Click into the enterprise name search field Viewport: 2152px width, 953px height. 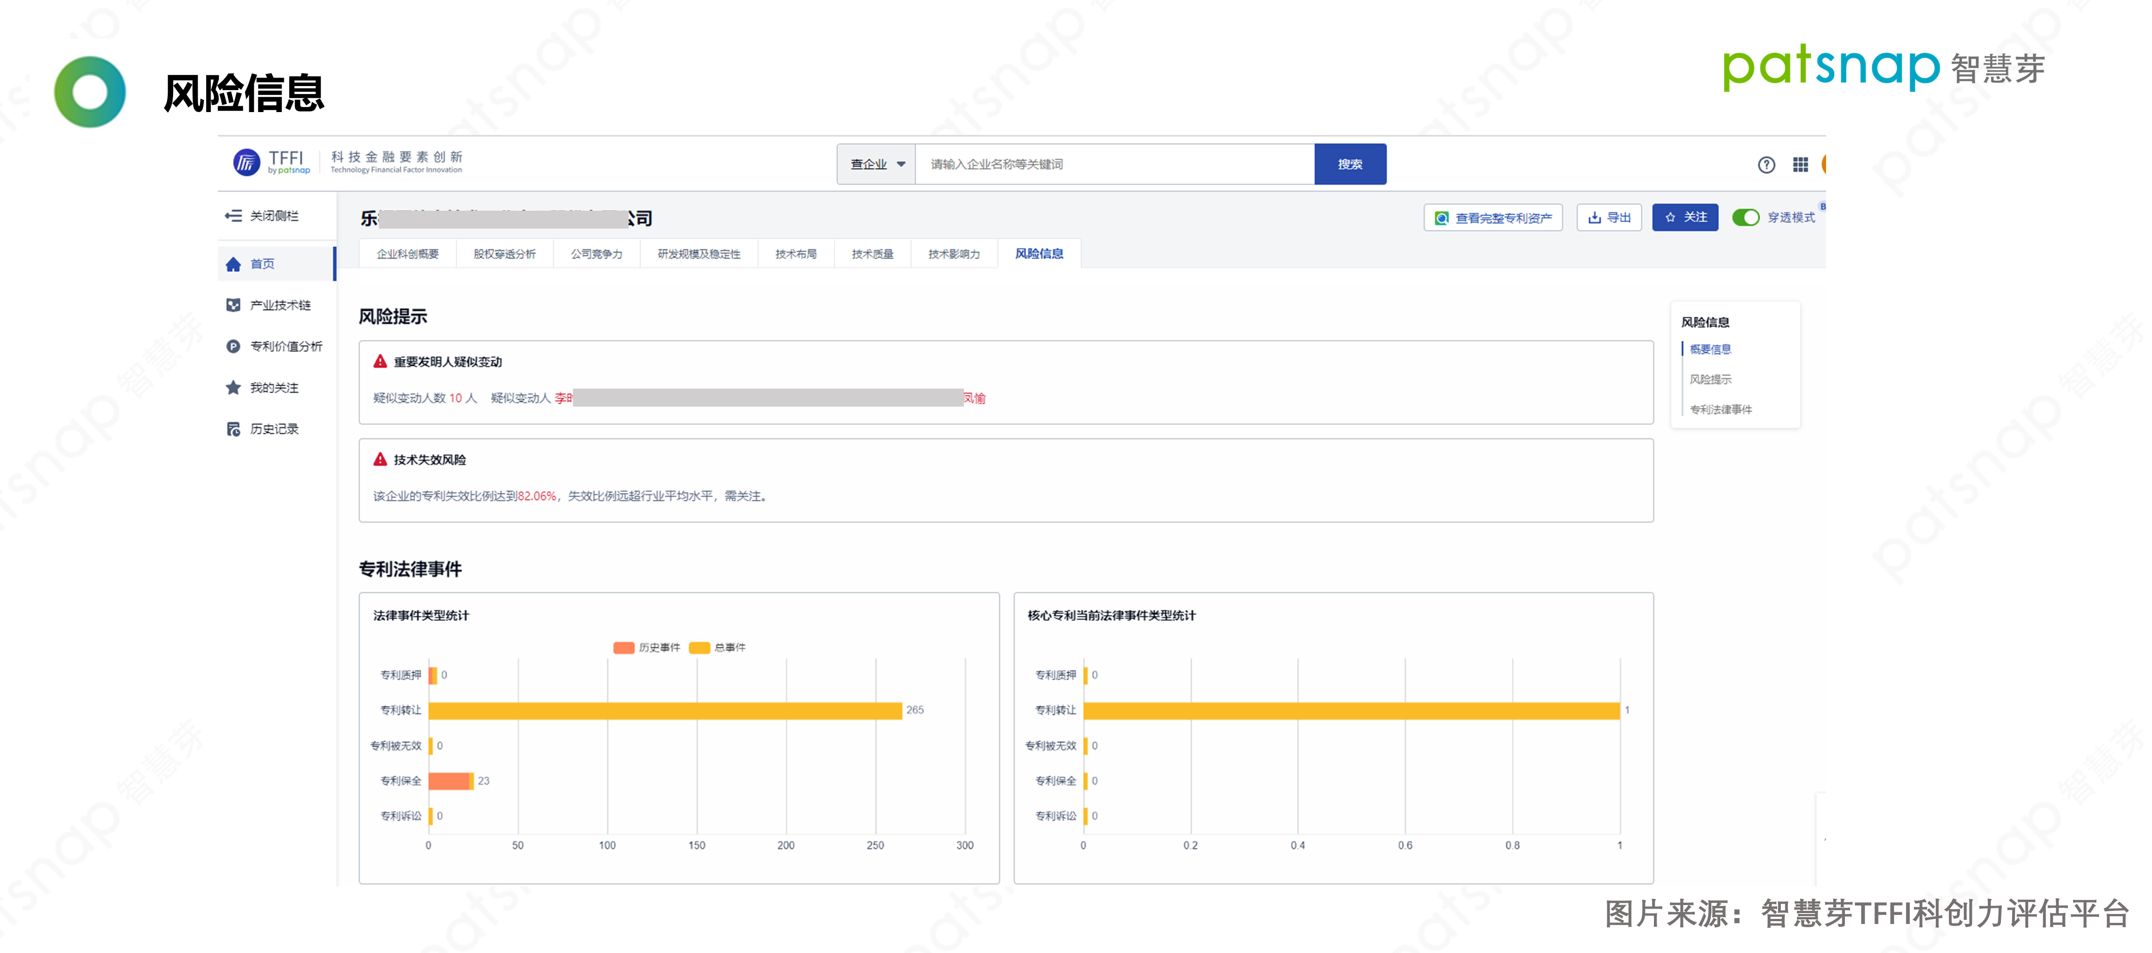pyautogui.click(x=1115, y=164)
